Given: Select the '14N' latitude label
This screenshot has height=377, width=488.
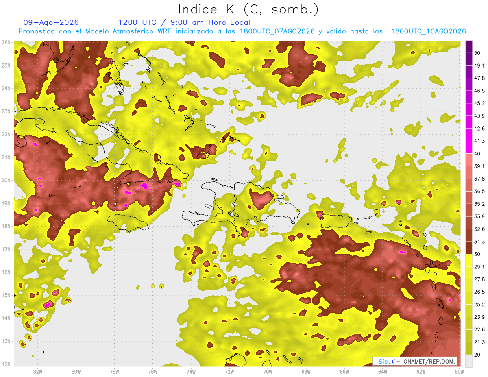Looking at the screenshot, I should pyautogui.click(x=6, y=318).
